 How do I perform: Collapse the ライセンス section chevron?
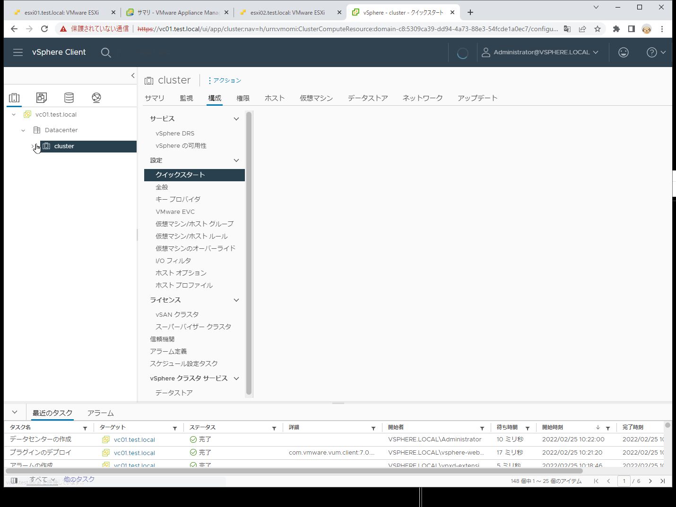(236, 300)
